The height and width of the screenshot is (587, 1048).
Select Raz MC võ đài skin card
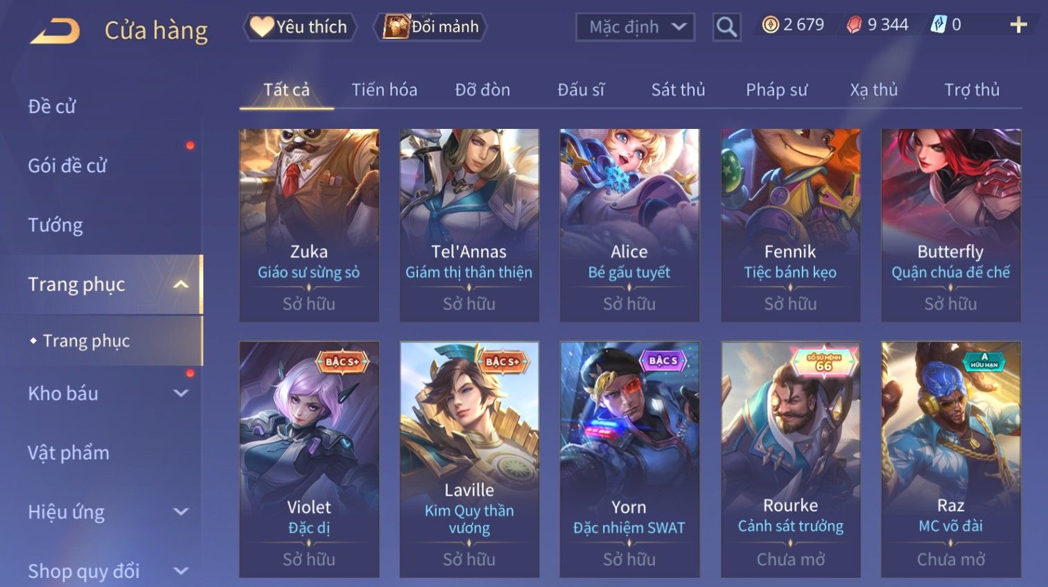click(951, 459)
